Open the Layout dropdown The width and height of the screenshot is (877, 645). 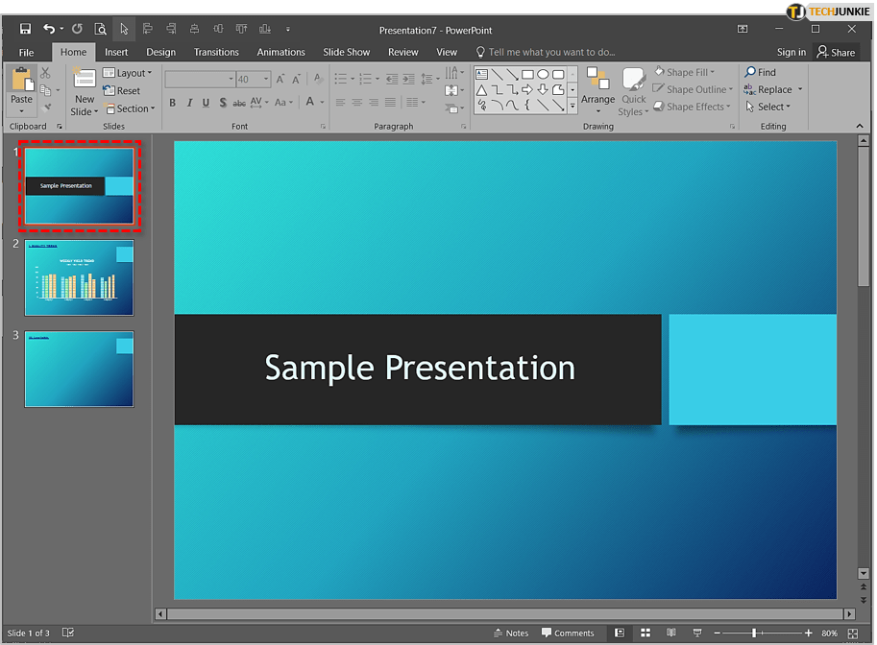pos(128,73)
